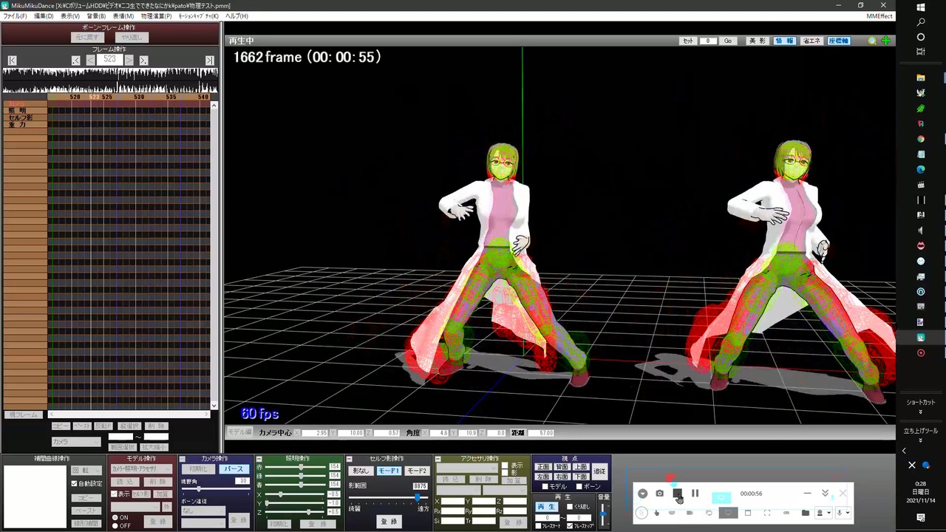946x532 pixels.
Task: Toggle the 自動設定 checkbox
Action: pos(74,484)
